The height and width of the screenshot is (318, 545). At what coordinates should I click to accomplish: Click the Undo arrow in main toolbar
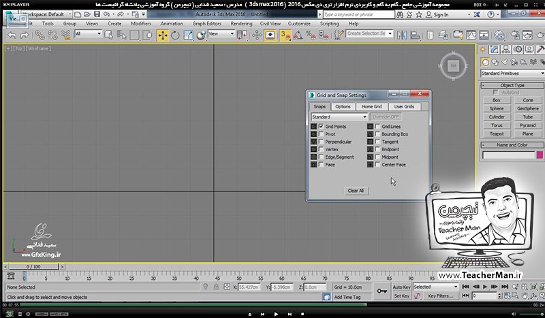12,35
